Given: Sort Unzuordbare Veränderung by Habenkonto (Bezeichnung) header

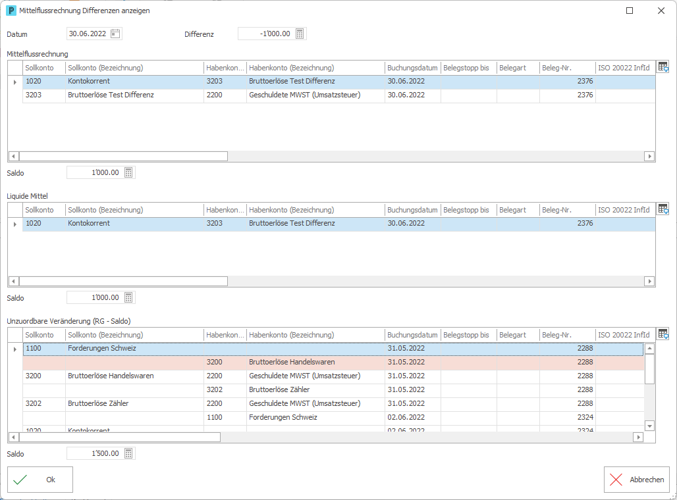Looking at the screenshot, I should coord(315,336).
